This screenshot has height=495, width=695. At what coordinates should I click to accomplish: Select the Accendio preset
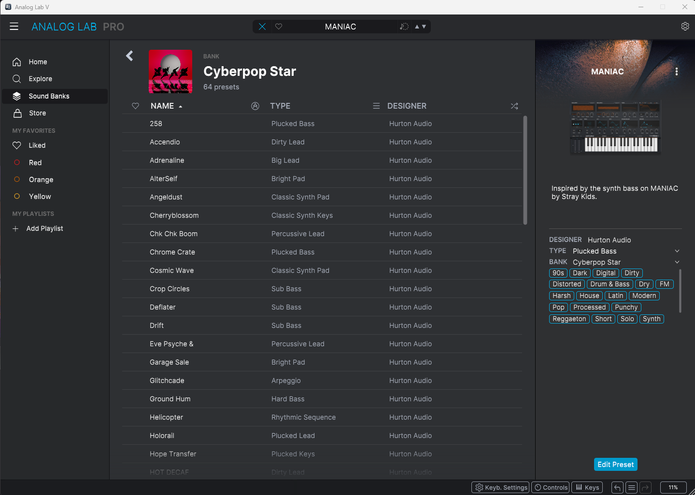pos(322,142)
